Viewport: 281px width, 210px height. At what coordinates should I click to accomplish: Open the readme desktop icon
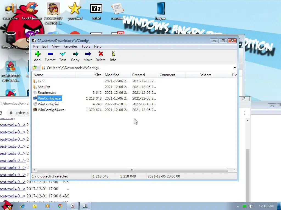[117, 11]
